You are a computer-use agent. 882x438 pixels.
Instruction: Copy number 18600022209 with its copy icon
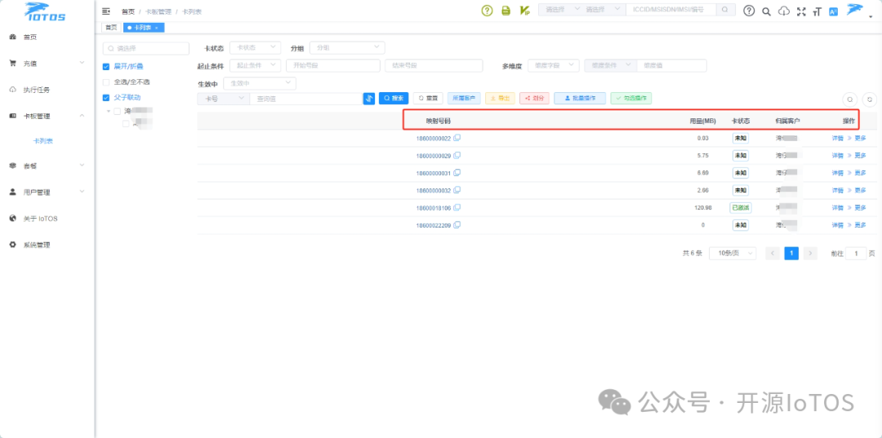[457, 224]
